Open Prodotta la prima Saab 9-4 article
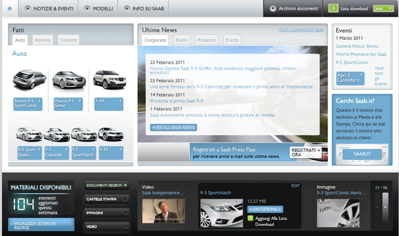 coord(177,101)
